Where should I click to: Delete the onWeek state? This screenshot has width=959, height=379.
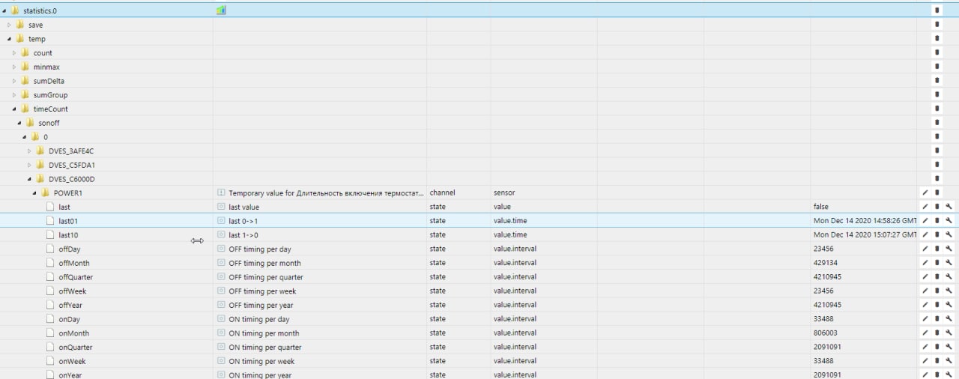[937, 361]
